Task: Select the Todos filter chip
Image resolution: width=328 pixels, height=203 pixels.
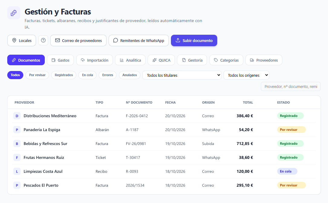Action: (x=15, y=75)
